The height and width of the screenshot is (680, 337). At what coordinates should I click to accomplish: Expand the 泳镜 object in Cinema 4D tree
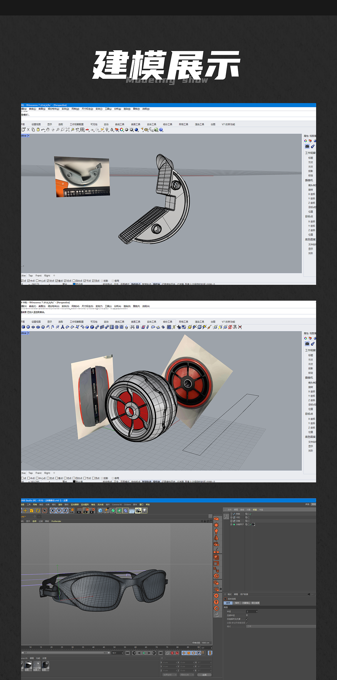(231, 521)
